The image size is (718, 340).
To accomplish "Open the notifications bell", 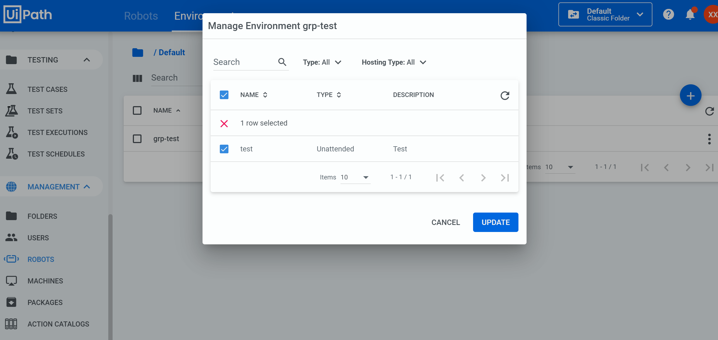I will [690, 15].
